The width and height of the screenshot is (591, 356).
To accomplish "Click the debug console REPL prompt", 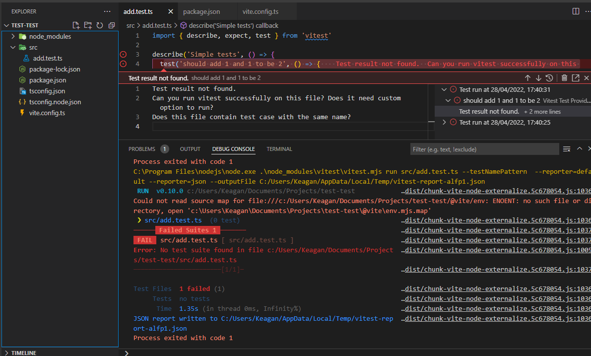I will 354,353.
